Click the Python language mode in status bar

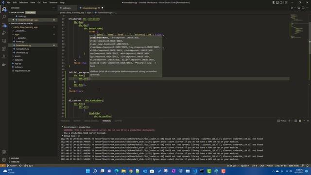pyautogui.click(x=270, y=166)
